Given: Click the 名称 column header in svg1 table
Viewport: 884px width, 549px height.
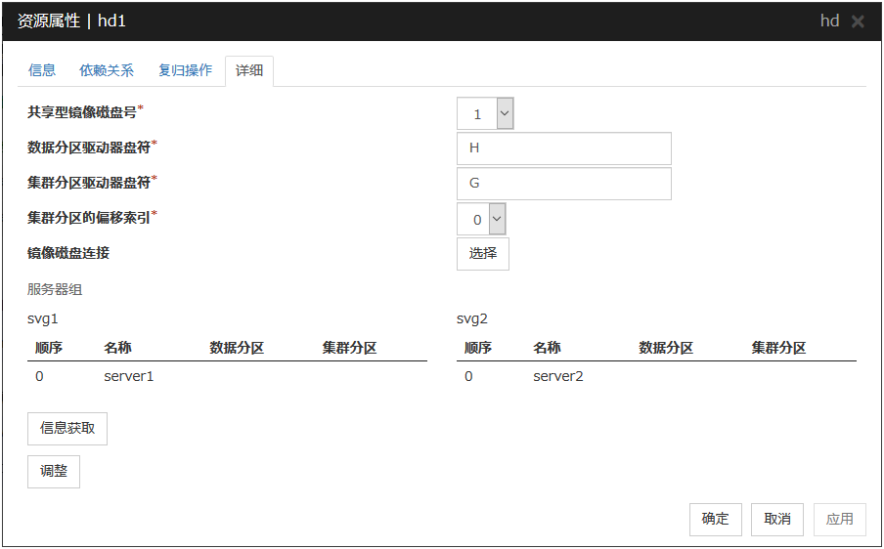Looking at the screenshot, I should pos(117,348).
